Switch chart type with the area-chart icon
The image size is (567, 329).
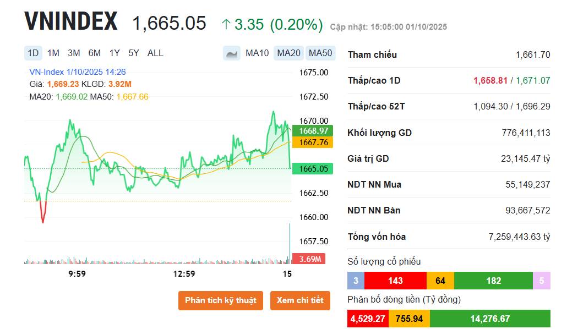(231, 53)
